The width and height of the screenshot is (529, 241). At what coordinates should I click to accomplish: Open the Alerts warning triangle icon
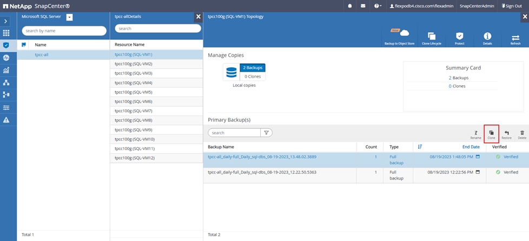(6, 120)
